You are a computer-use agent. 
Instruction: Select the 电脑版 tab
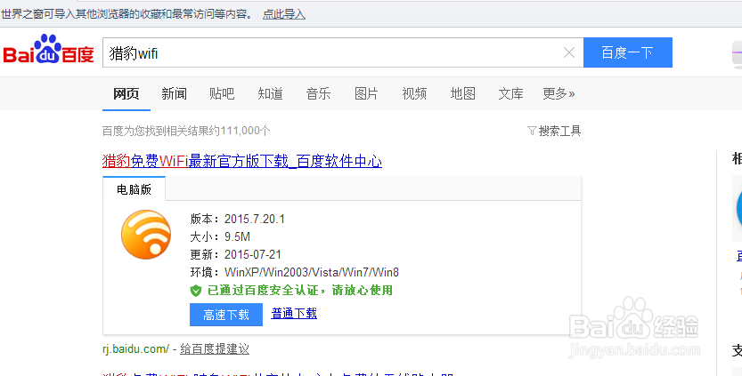point(134,189)
